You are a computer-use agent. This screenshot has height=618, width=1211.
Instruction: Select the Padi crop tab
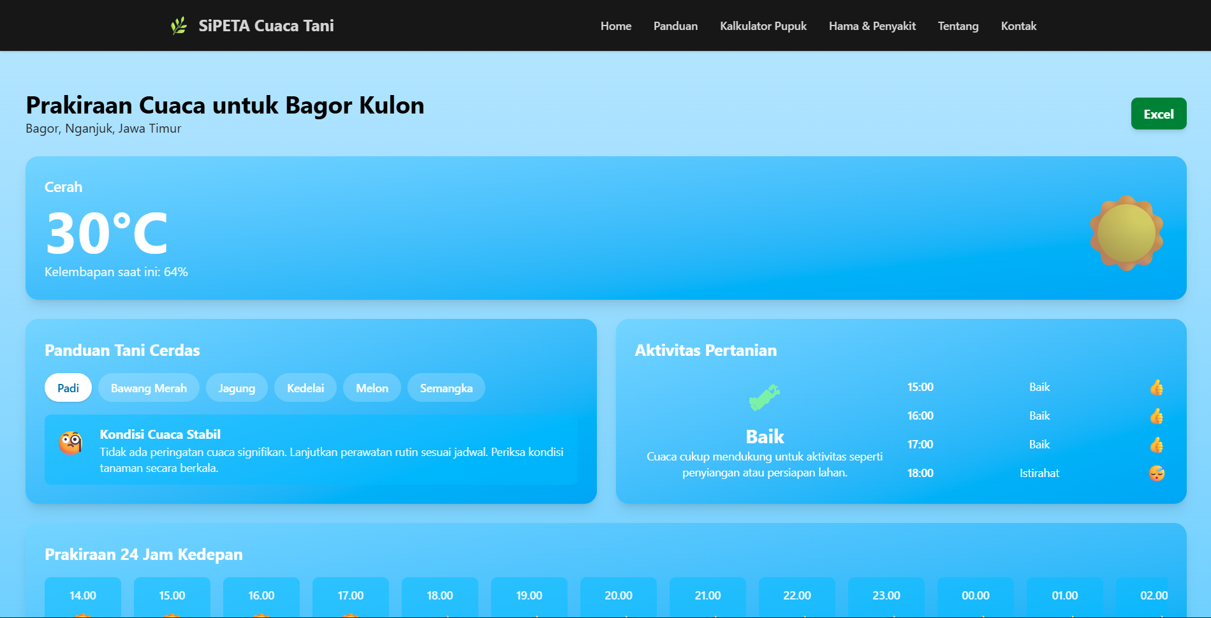point(68,388)
